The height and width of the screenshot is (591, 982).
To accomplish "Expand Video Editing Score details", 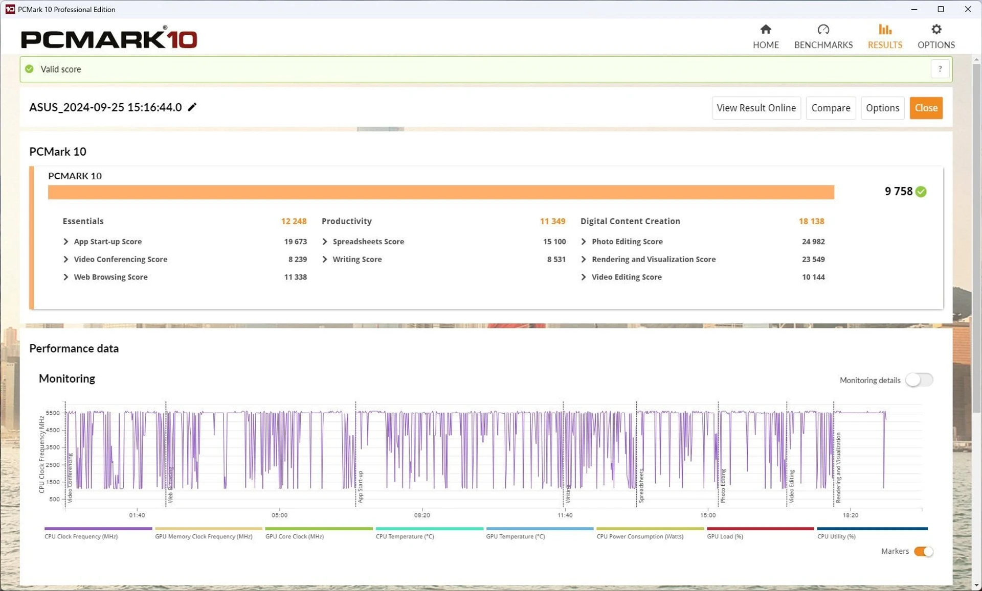I will click(584, 277).
